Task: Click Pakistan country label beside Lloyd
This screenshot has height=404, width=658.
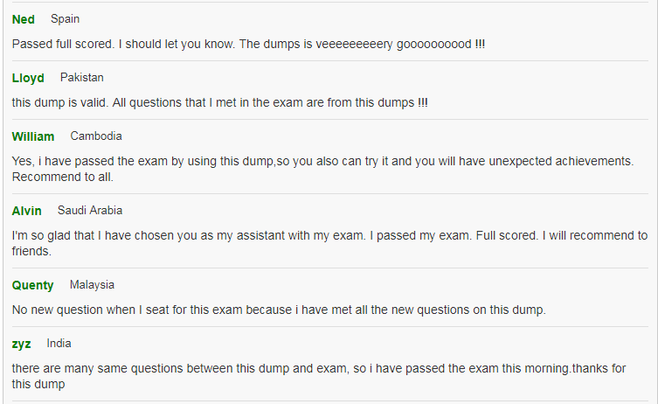Action: tap(82, 78)
